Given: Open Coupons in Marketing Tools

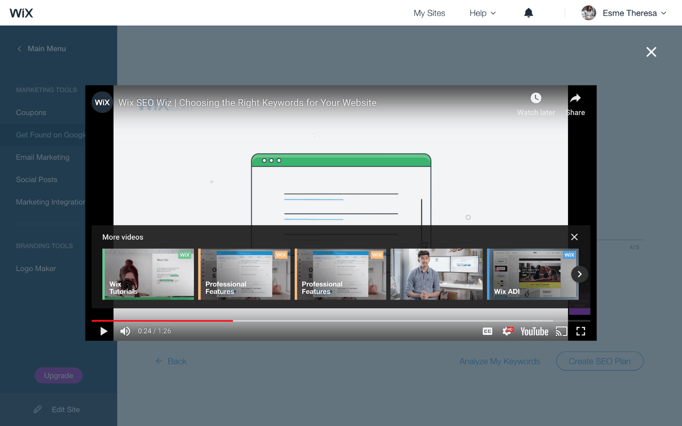Looking at the screenshot, I should [x=31, y=113].
